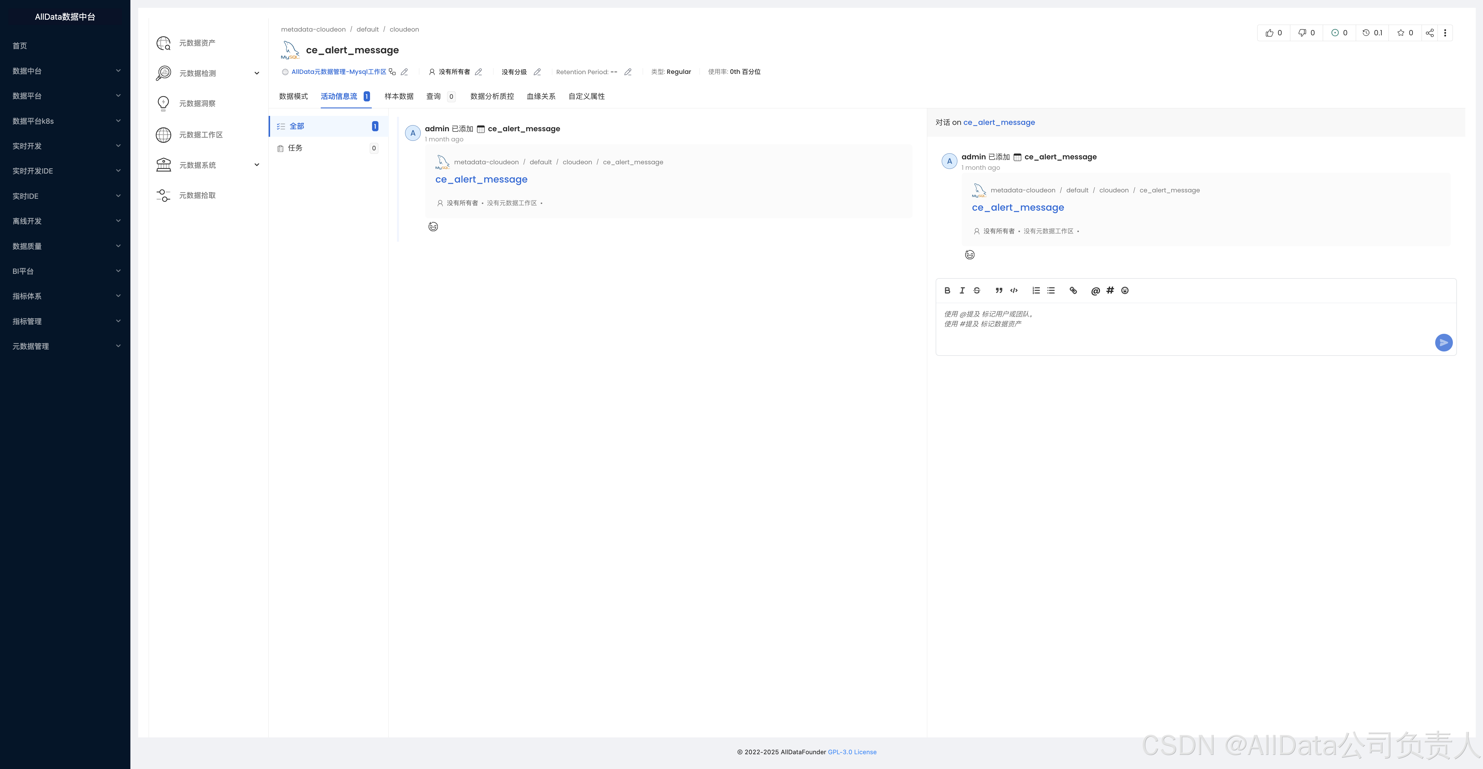Expand the 元数据检测 submenu
Image resolution: width=1483 pixels, height=769 pixels.
[x=257, y=73]
